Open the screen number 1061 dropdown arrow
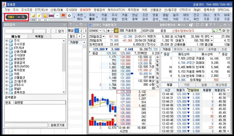The width and height of the screenshot is (234, 136). pos(19,17)
